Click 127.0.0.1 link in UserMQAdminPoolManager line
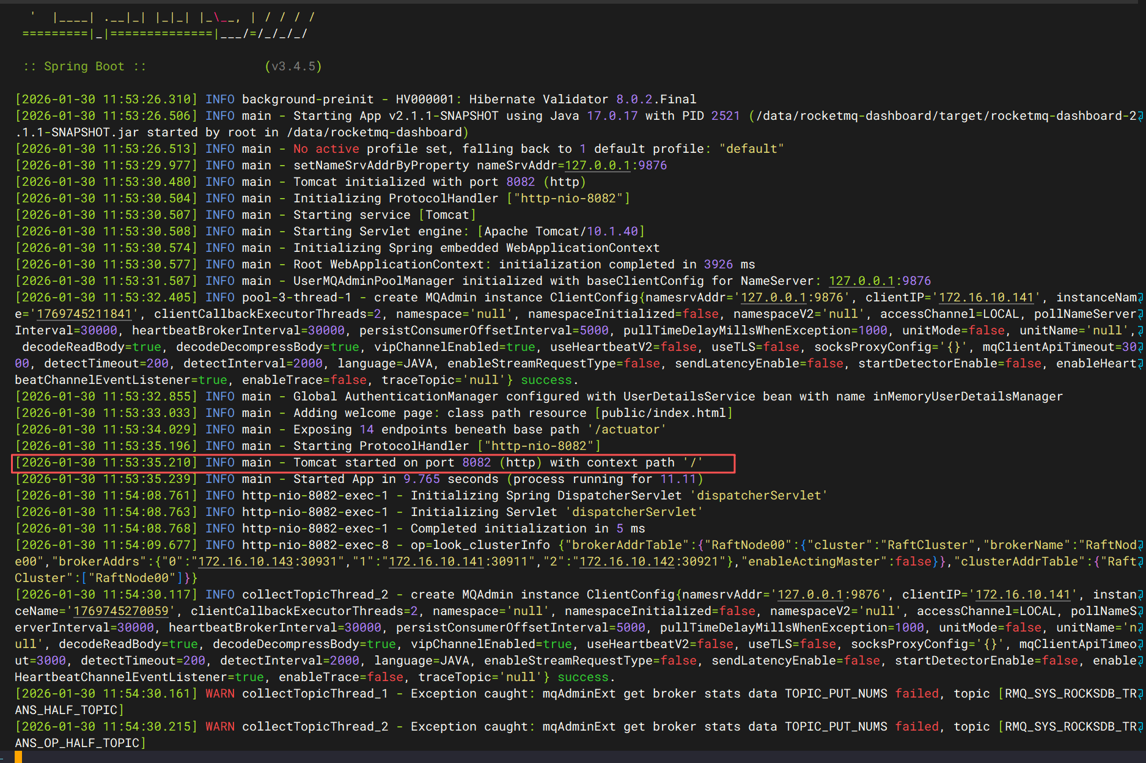The height and width of the screenshot is (763, 1146). click(x=861, y=281)
